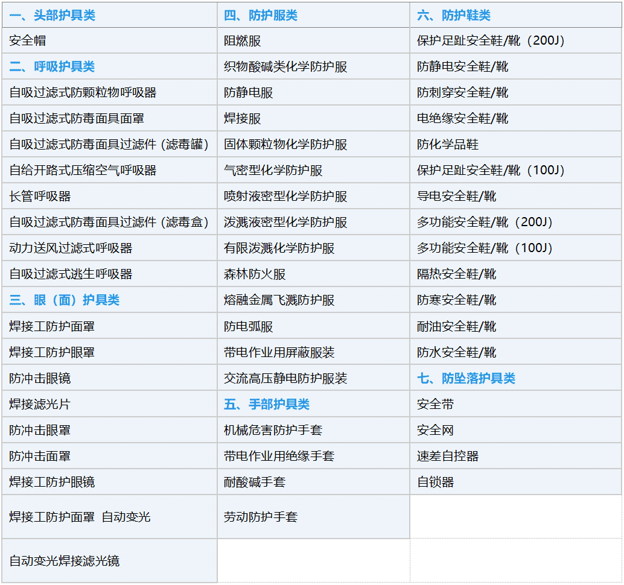Screen dimensions: 624x585
Task: Click the heading 四、防护服类
Action: pos(261,15)
